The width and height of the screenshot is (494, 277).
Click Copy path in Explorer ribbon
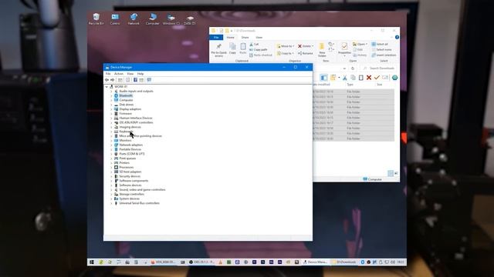[x=259, y=49]
